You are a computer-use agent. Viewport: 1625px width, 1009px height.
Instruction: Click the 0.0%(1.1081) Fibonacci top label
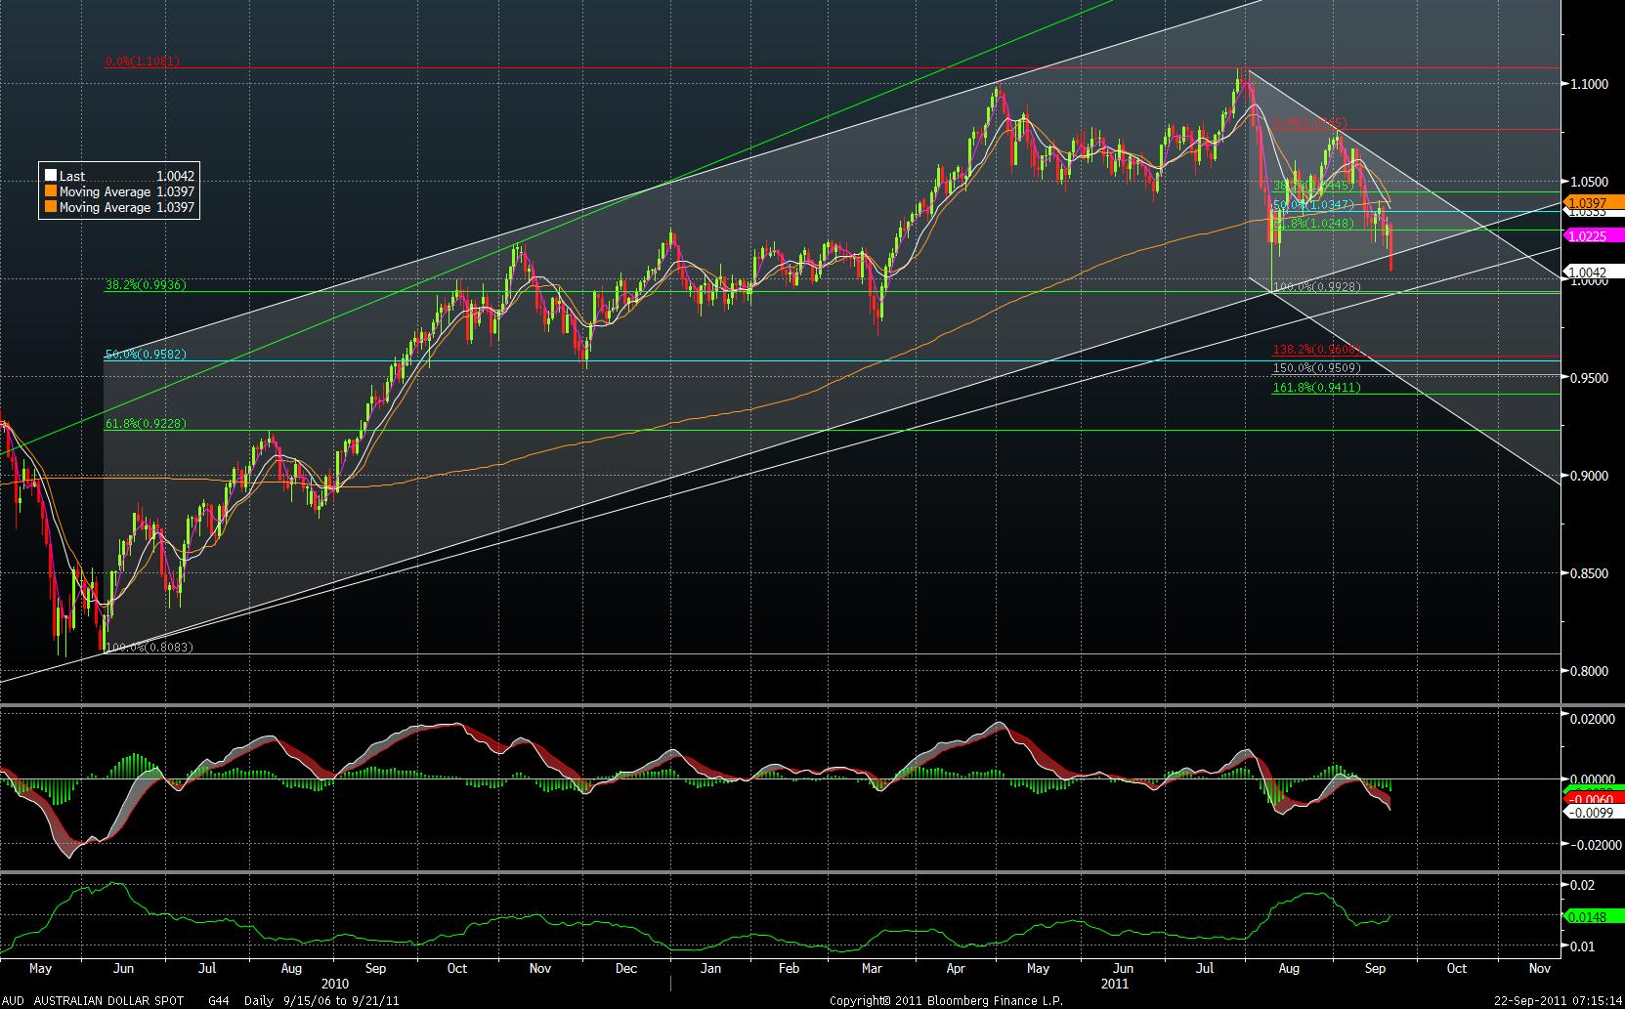point(143,62)
